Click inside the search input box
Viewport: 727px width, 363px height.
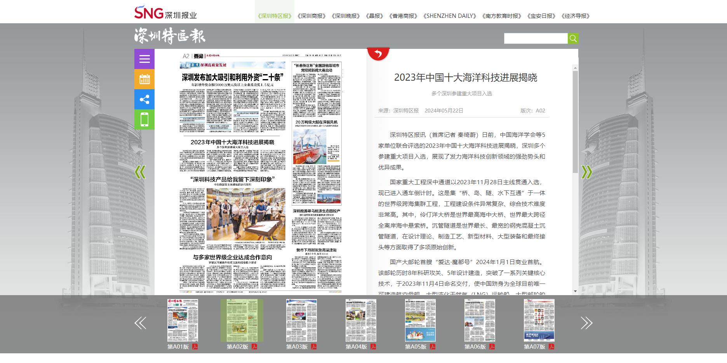click(535, 38)
